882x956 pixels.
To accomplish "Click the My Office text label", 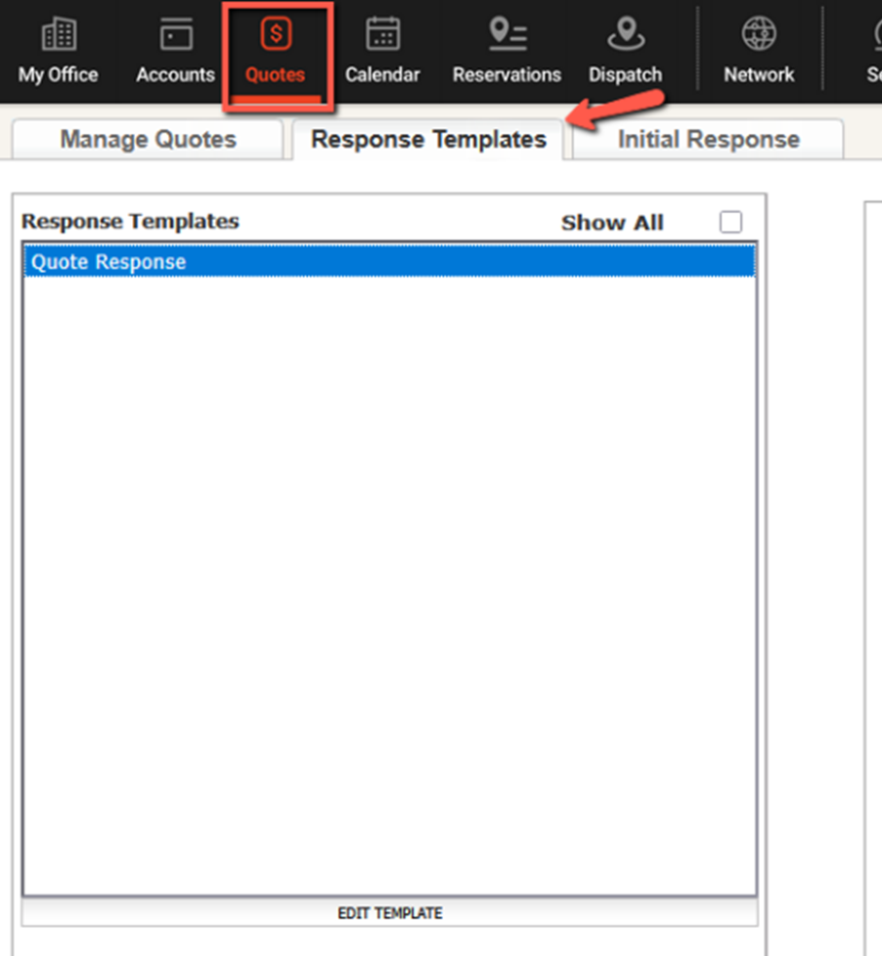I will tap(58, 75).
